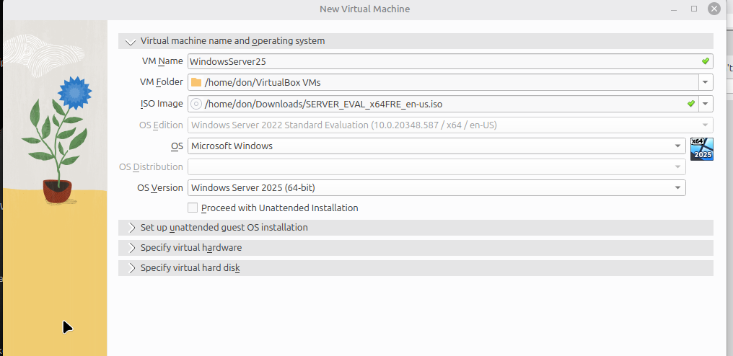733x356 pixels.
Task: Open the OS Version dropdown
Action: coord(436,188)
